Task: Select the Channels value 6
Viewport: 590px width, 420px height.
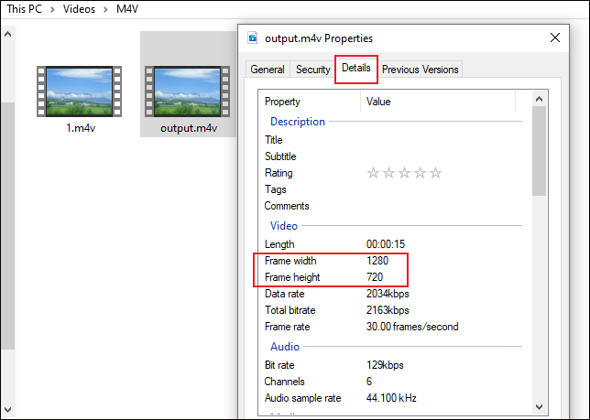Action: coord(369,382)
